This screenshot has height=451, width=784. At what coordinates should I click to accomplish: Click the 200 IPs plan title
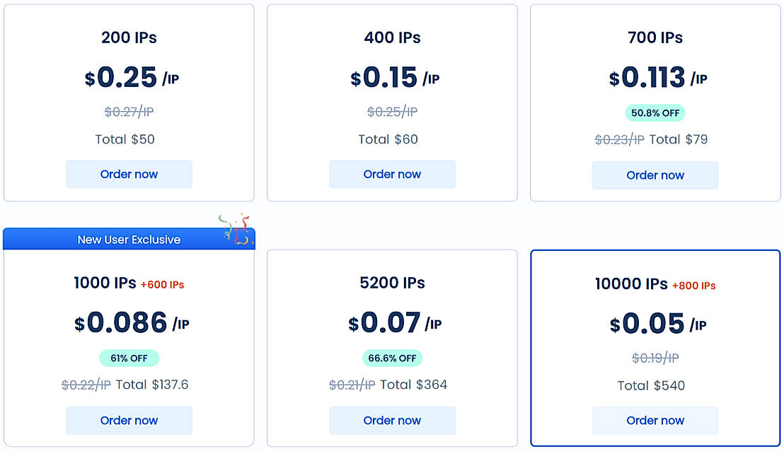129,37
